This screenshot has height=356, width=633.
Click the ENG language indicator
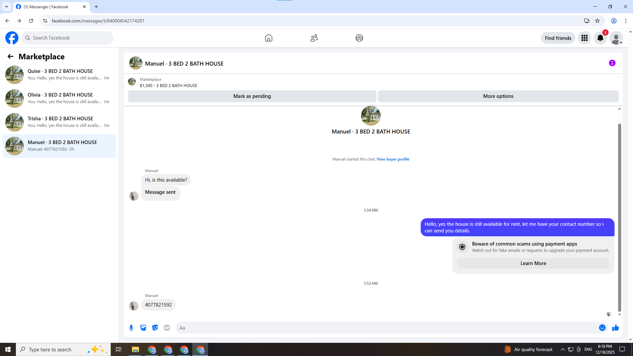[x=588, y=349]
